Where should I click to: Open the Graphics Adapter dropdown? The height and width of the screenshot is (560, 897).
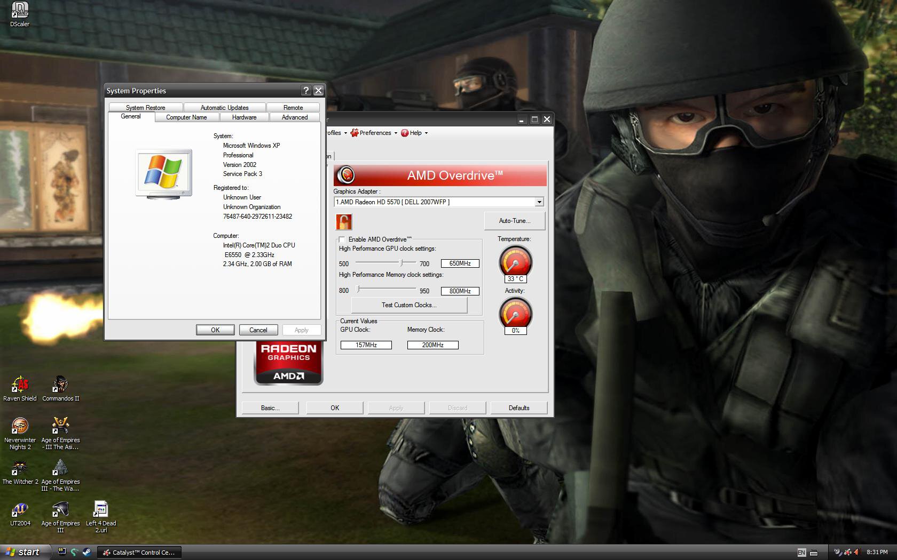point(539,202)
